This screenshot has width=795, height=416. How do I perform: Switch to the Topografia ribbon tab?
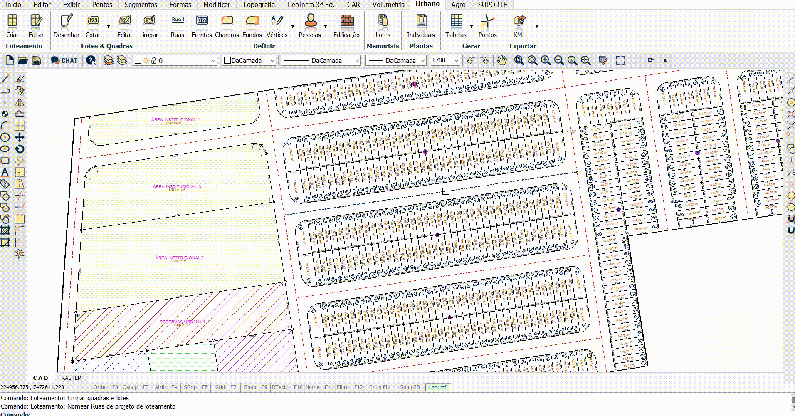[x=259, y=5]
